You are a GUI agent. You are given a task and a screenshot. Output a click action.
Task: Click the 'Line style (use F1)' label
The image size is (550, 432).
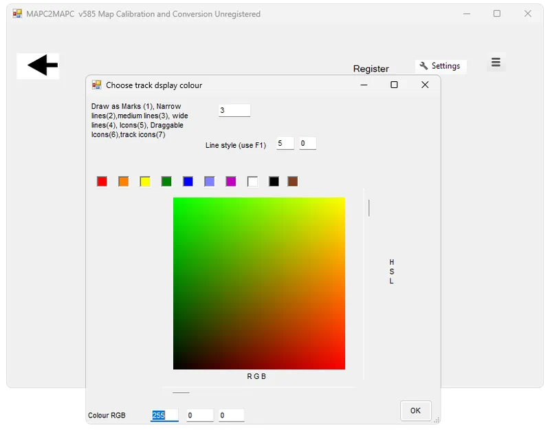[x=236, y=145]
